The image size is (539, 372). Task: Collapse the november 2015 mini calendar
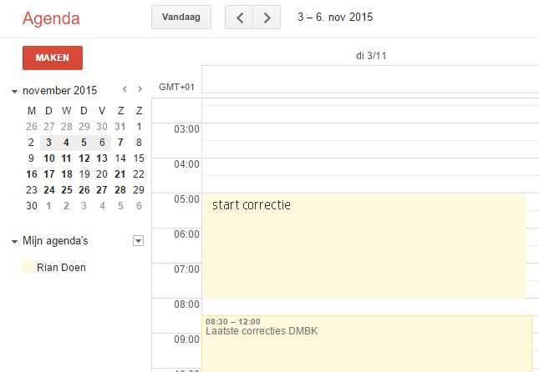point(15,91)
